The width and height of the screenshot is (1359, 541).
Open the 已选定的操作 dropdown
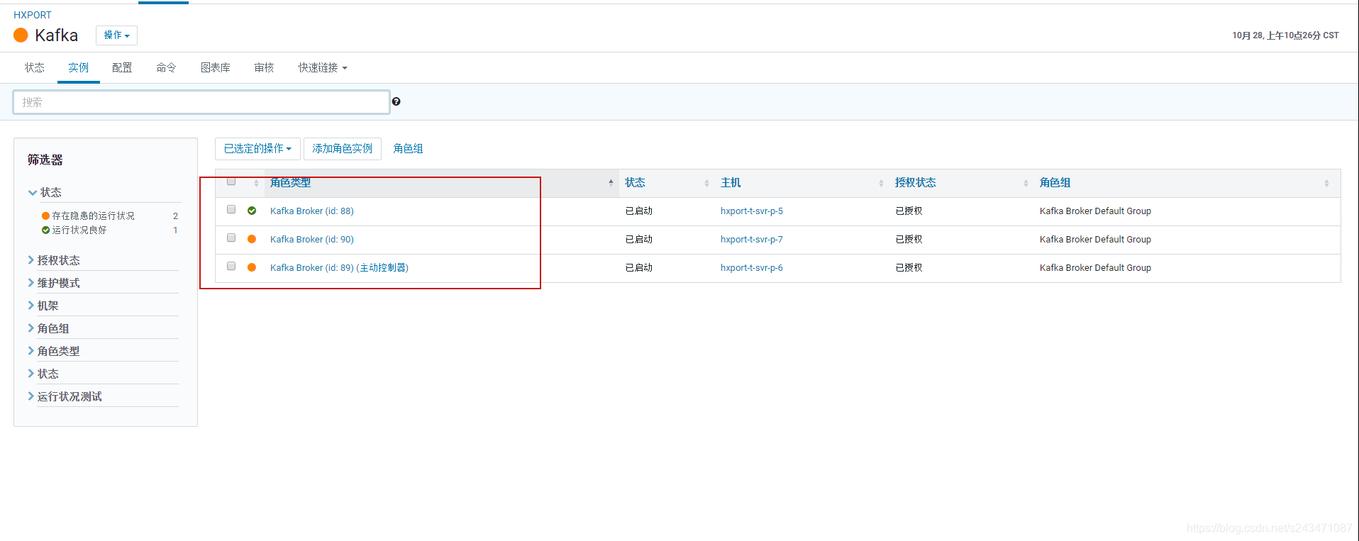click(x=257, y=148)
